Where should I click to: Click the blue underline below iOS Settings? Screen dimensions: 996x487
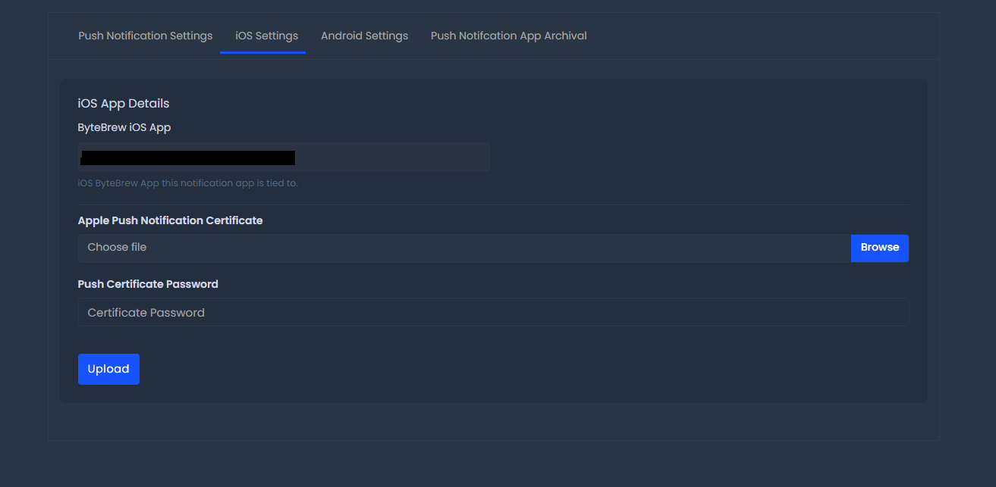[262, 52]
